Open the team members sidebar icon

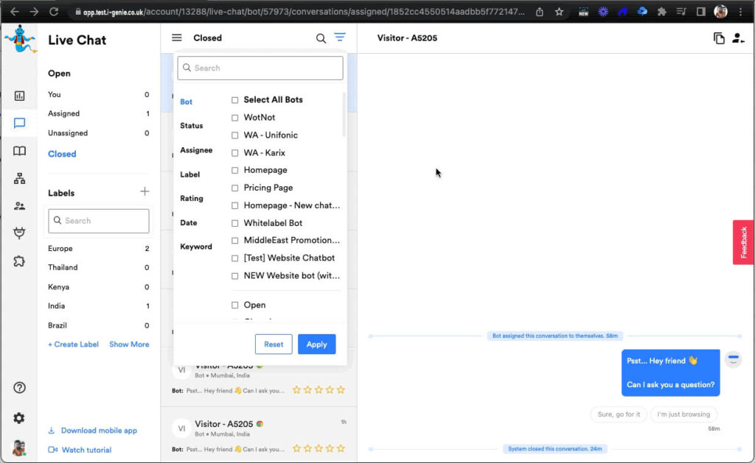coord(19,206)
